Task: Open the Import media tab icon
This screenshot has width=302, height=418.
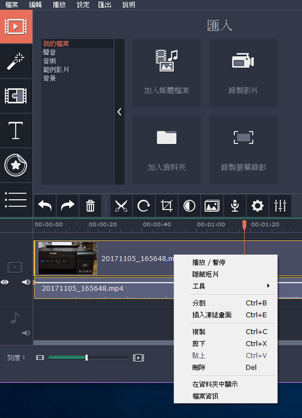Action: 16,27
